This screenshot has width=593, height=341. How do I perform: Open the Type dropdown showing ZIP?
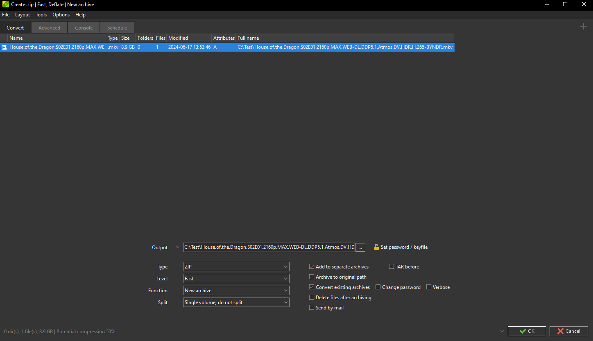[x=236, y=267]
